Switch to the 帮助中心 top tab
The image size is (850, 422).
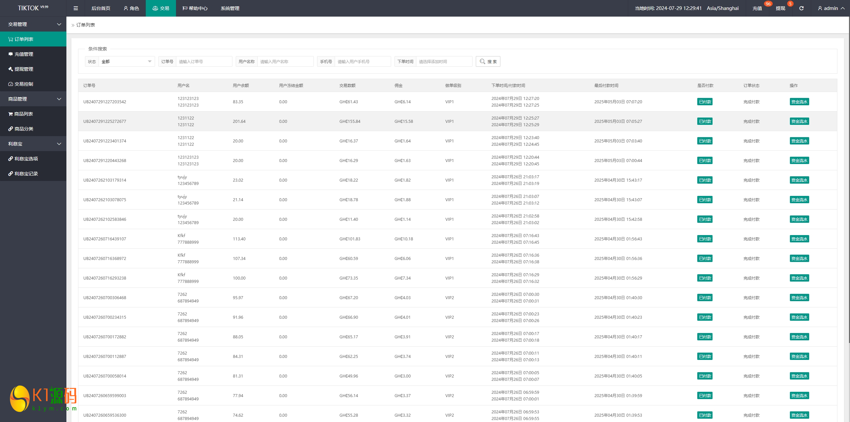[195, 8]
